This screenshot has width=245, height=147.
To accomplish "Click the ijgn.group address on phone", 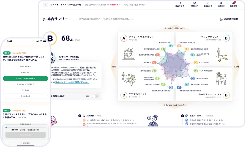I will pos(26,143).
